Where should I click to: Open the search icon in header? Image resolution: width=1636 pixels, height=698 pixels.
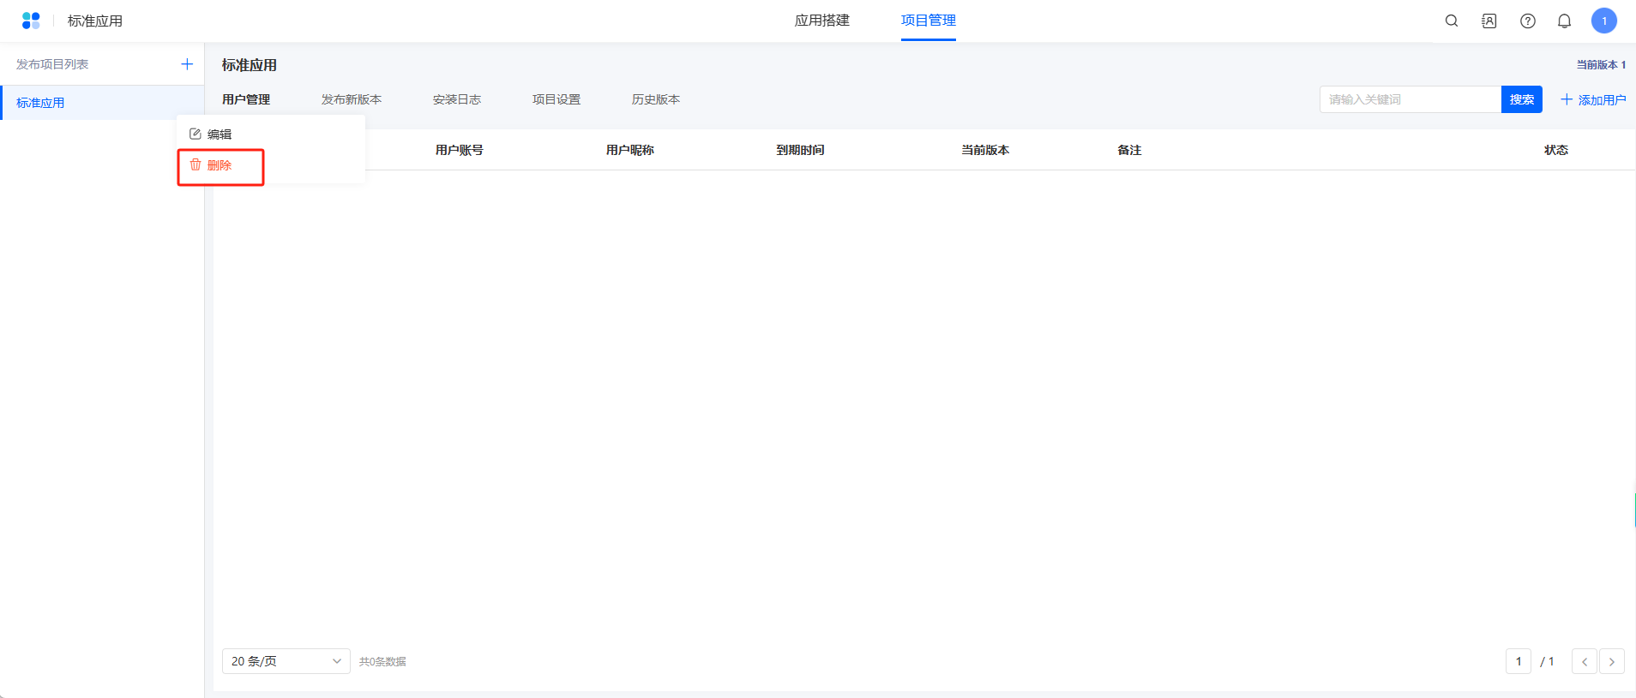(x=1452, y=21)
